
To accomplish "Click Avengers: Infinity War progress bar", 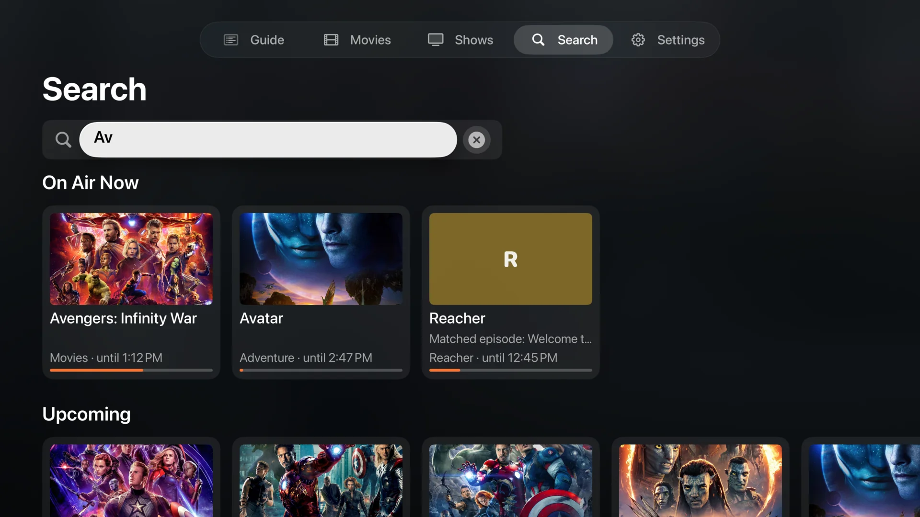I will coord(131,370).
